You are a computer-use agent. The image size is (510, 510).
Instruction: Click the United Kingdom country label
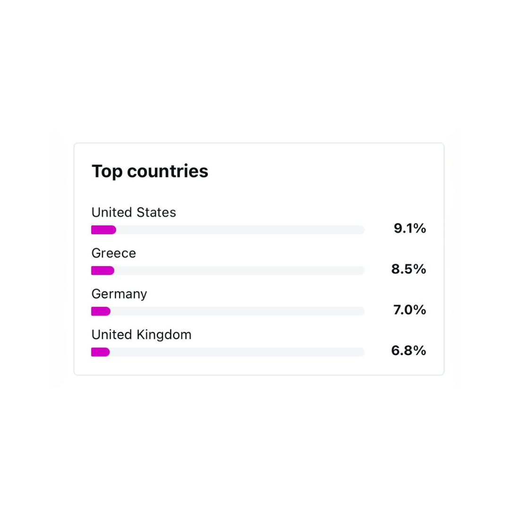(x=141, y=335)
